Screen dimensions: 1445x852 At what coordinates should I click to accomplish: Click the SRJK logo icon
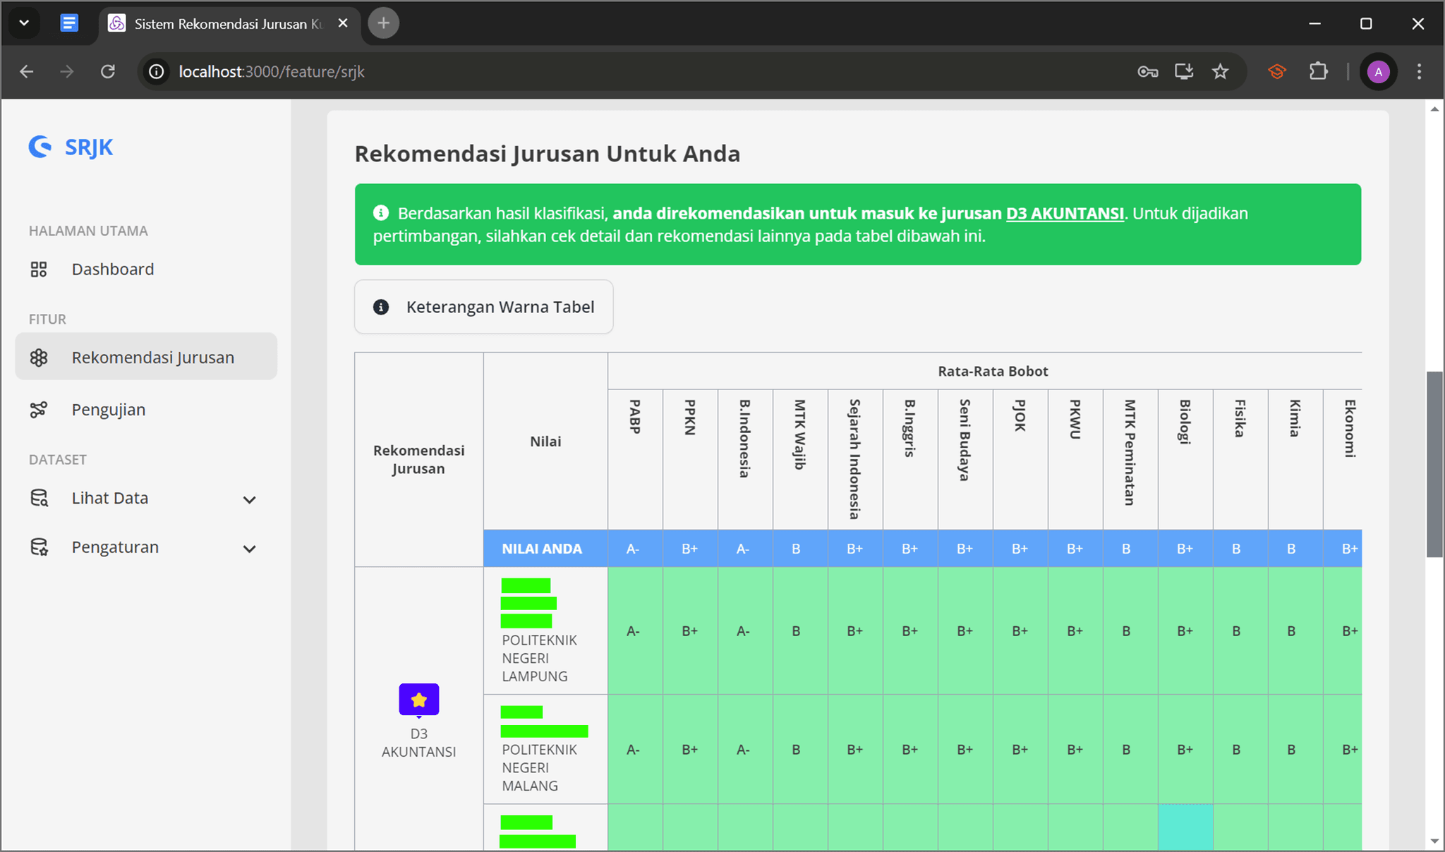click(40, 147)
